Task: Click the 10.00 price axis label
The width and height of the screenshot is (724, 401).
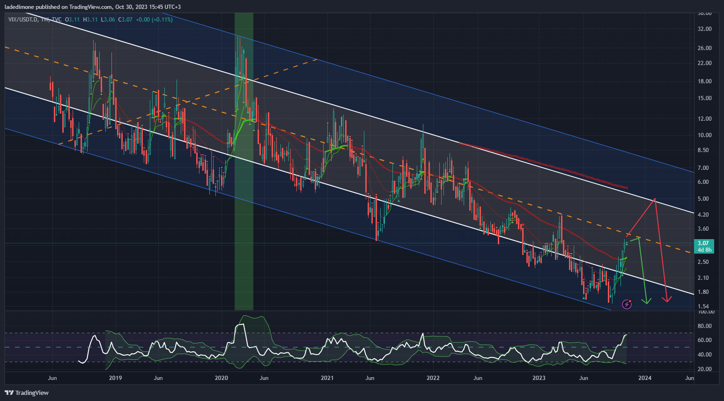Action: click(x=704, y=135)
